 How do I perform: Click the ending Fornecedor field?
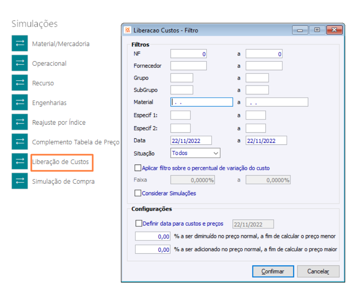click(x=264, y=66)
